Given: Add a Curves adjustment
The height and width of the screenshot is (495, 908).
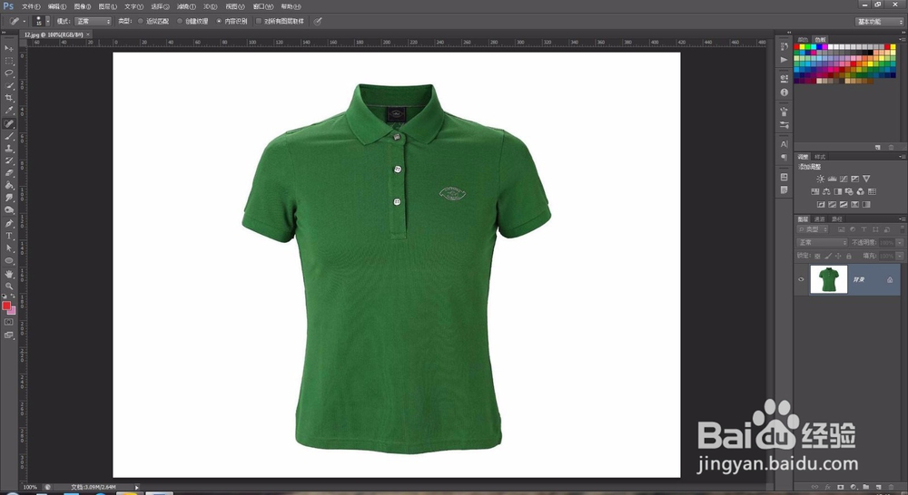Looking at the screenshot, I should (844, 179).
